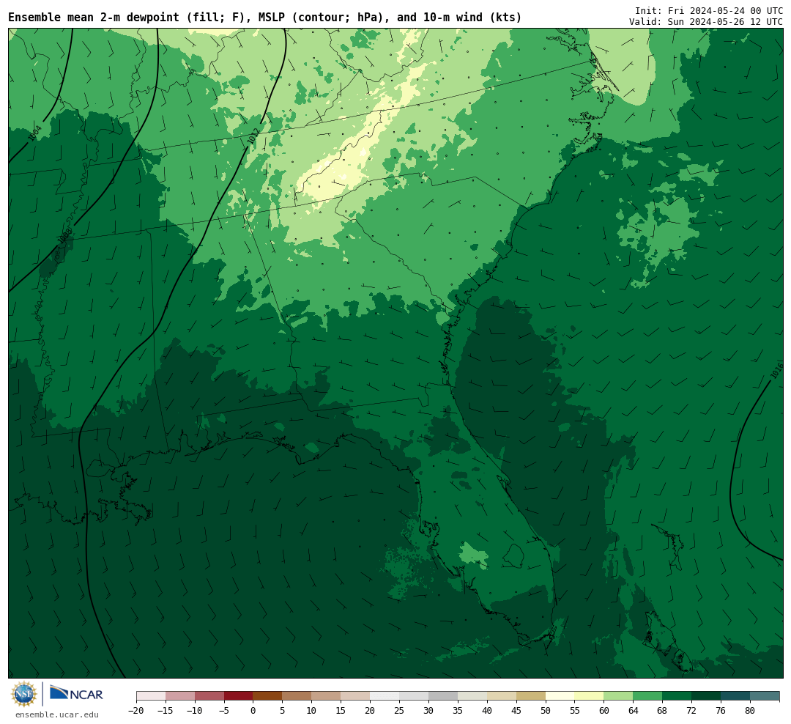Click the NSF logo
The image size is (791, 724).
(24, 694)
